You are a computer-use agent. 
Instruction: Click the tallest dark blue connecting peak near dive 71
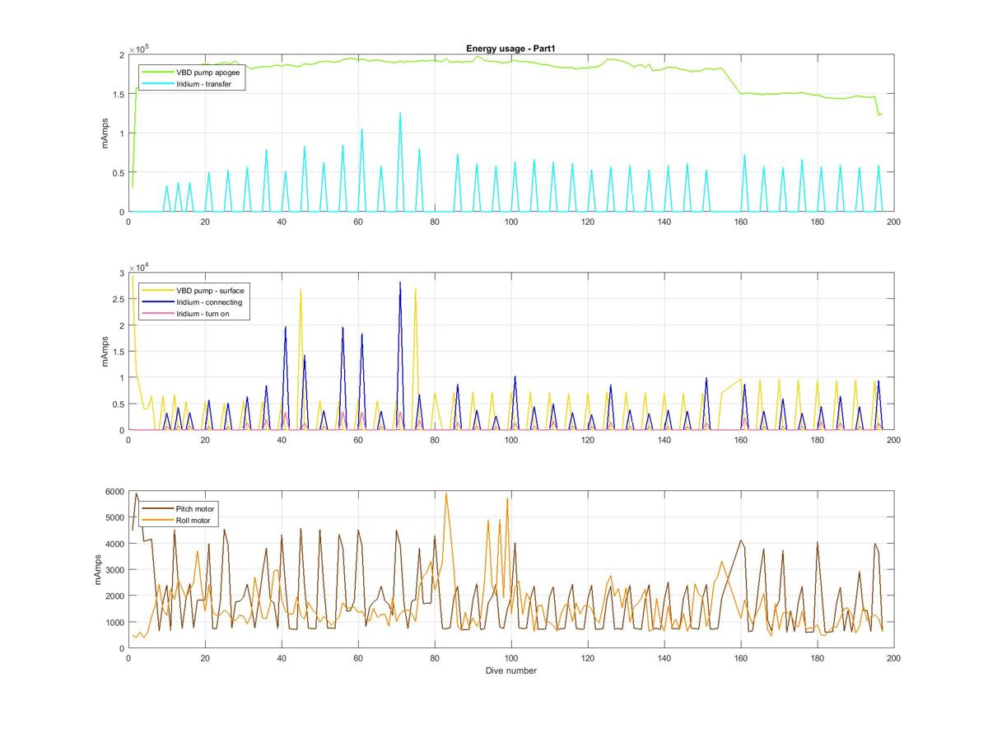400,283
